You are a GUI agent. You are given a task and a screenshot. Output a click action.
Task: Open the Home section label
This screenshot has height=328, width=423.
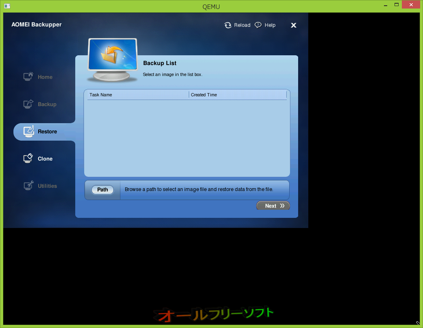pos(45,77)
